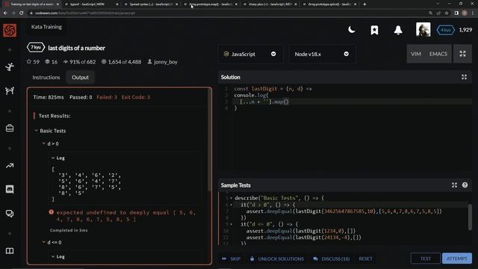478x269 pixels.
Task: Click the 'Failed: 3' result text
Action: (x=107, y=97)
